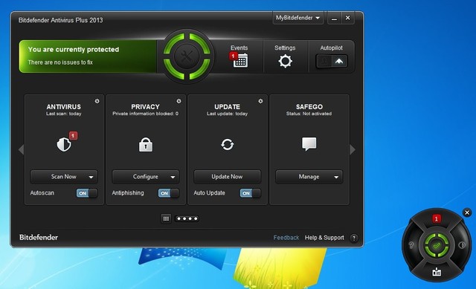Click the Safego chat bubble icon
This screenshot has height=289, width=476.
[309, 144]
